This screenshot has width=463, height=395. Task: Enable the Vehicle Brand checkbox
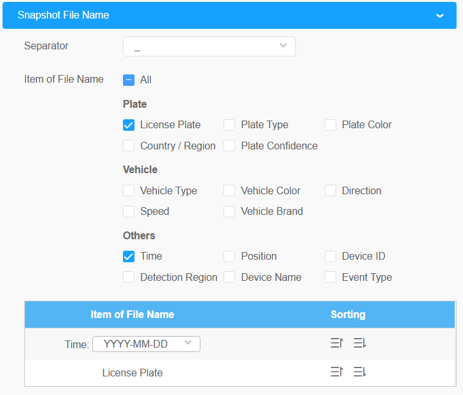[x=229, y=212]
